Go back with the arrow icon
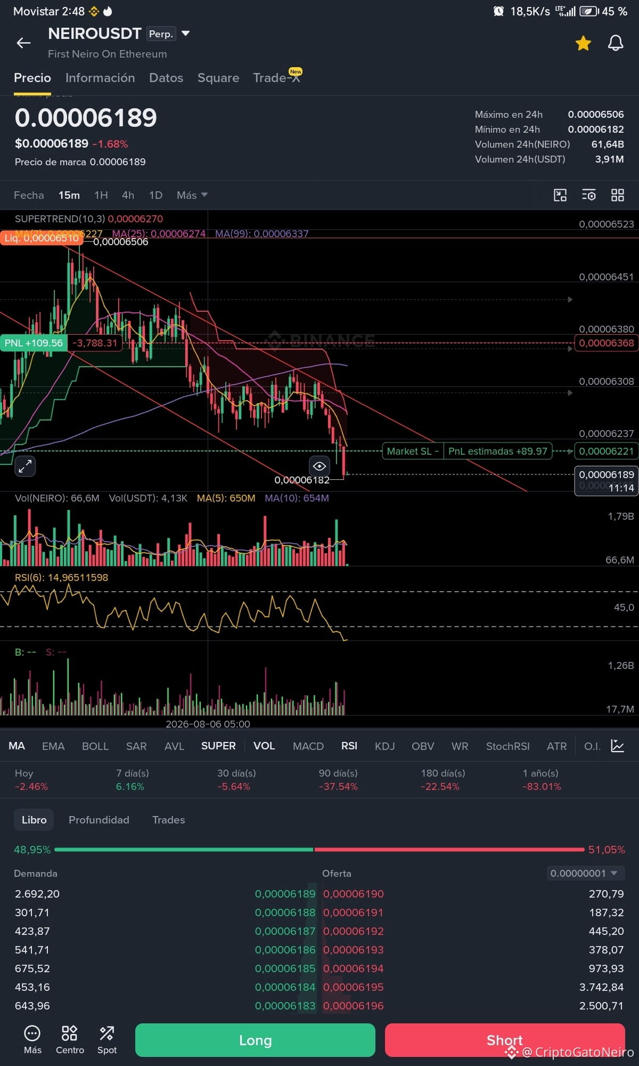This screenshot has width=639, height=1066. click(24, 43)
